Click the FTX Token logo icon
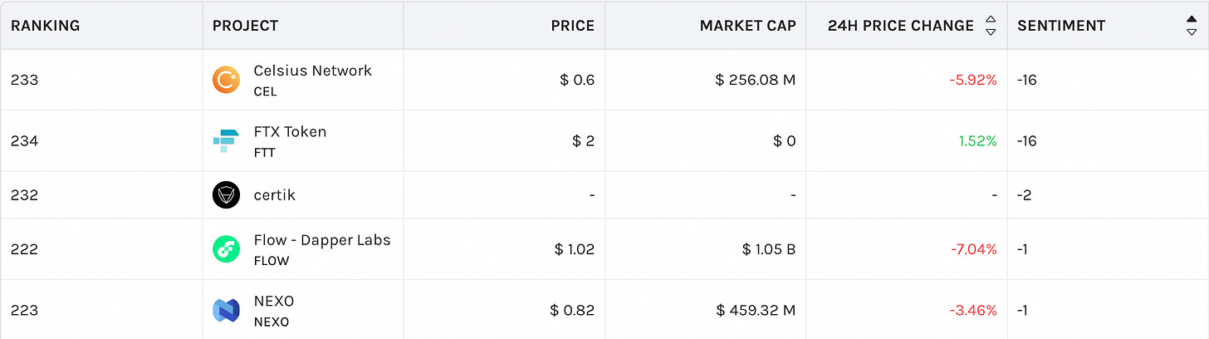Image resolution: width=1209 pixels, height=339 pixels. coord(226,141)
